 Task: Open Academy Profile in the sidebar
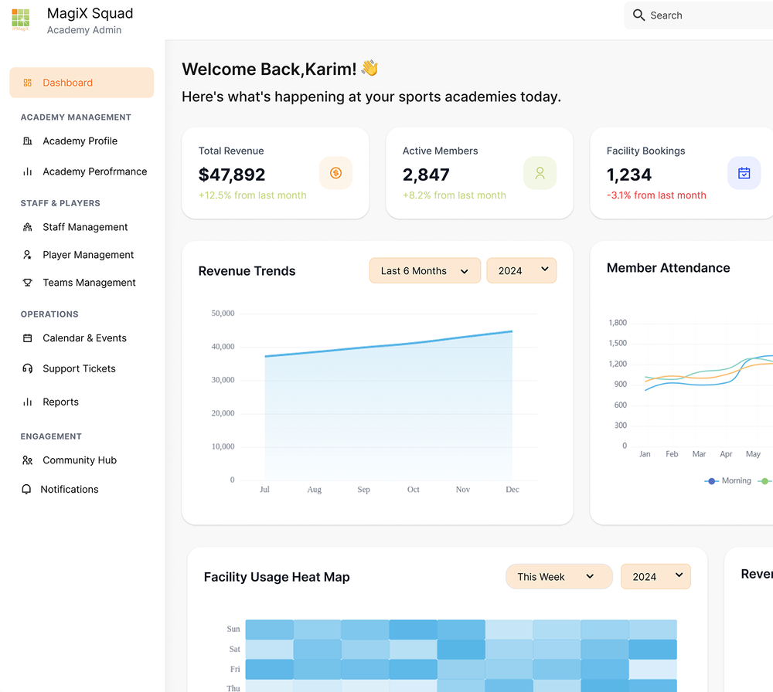click(80, 141)
